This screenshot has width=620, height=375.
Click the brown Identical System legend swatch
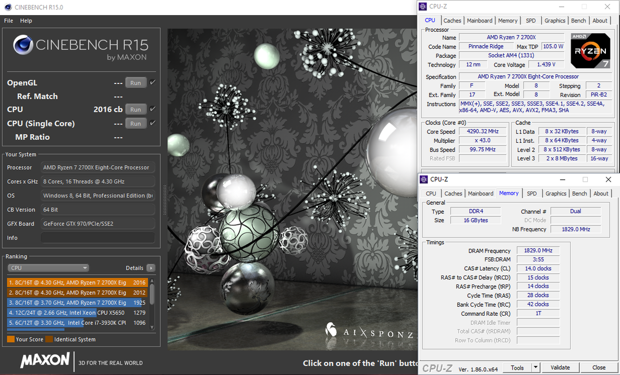[x=49, y=339]
